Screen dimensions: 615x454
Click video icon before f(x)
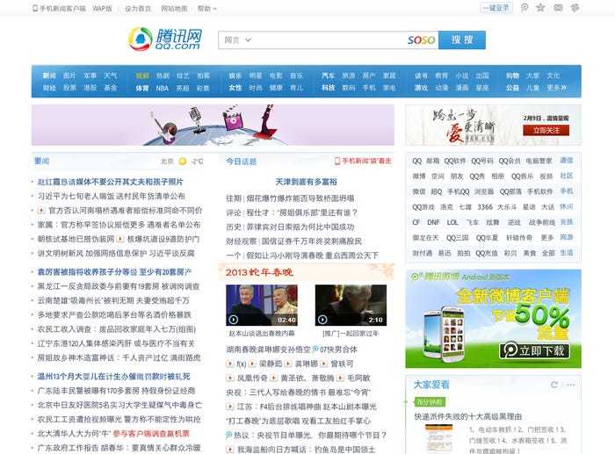(x=230, y=364)
